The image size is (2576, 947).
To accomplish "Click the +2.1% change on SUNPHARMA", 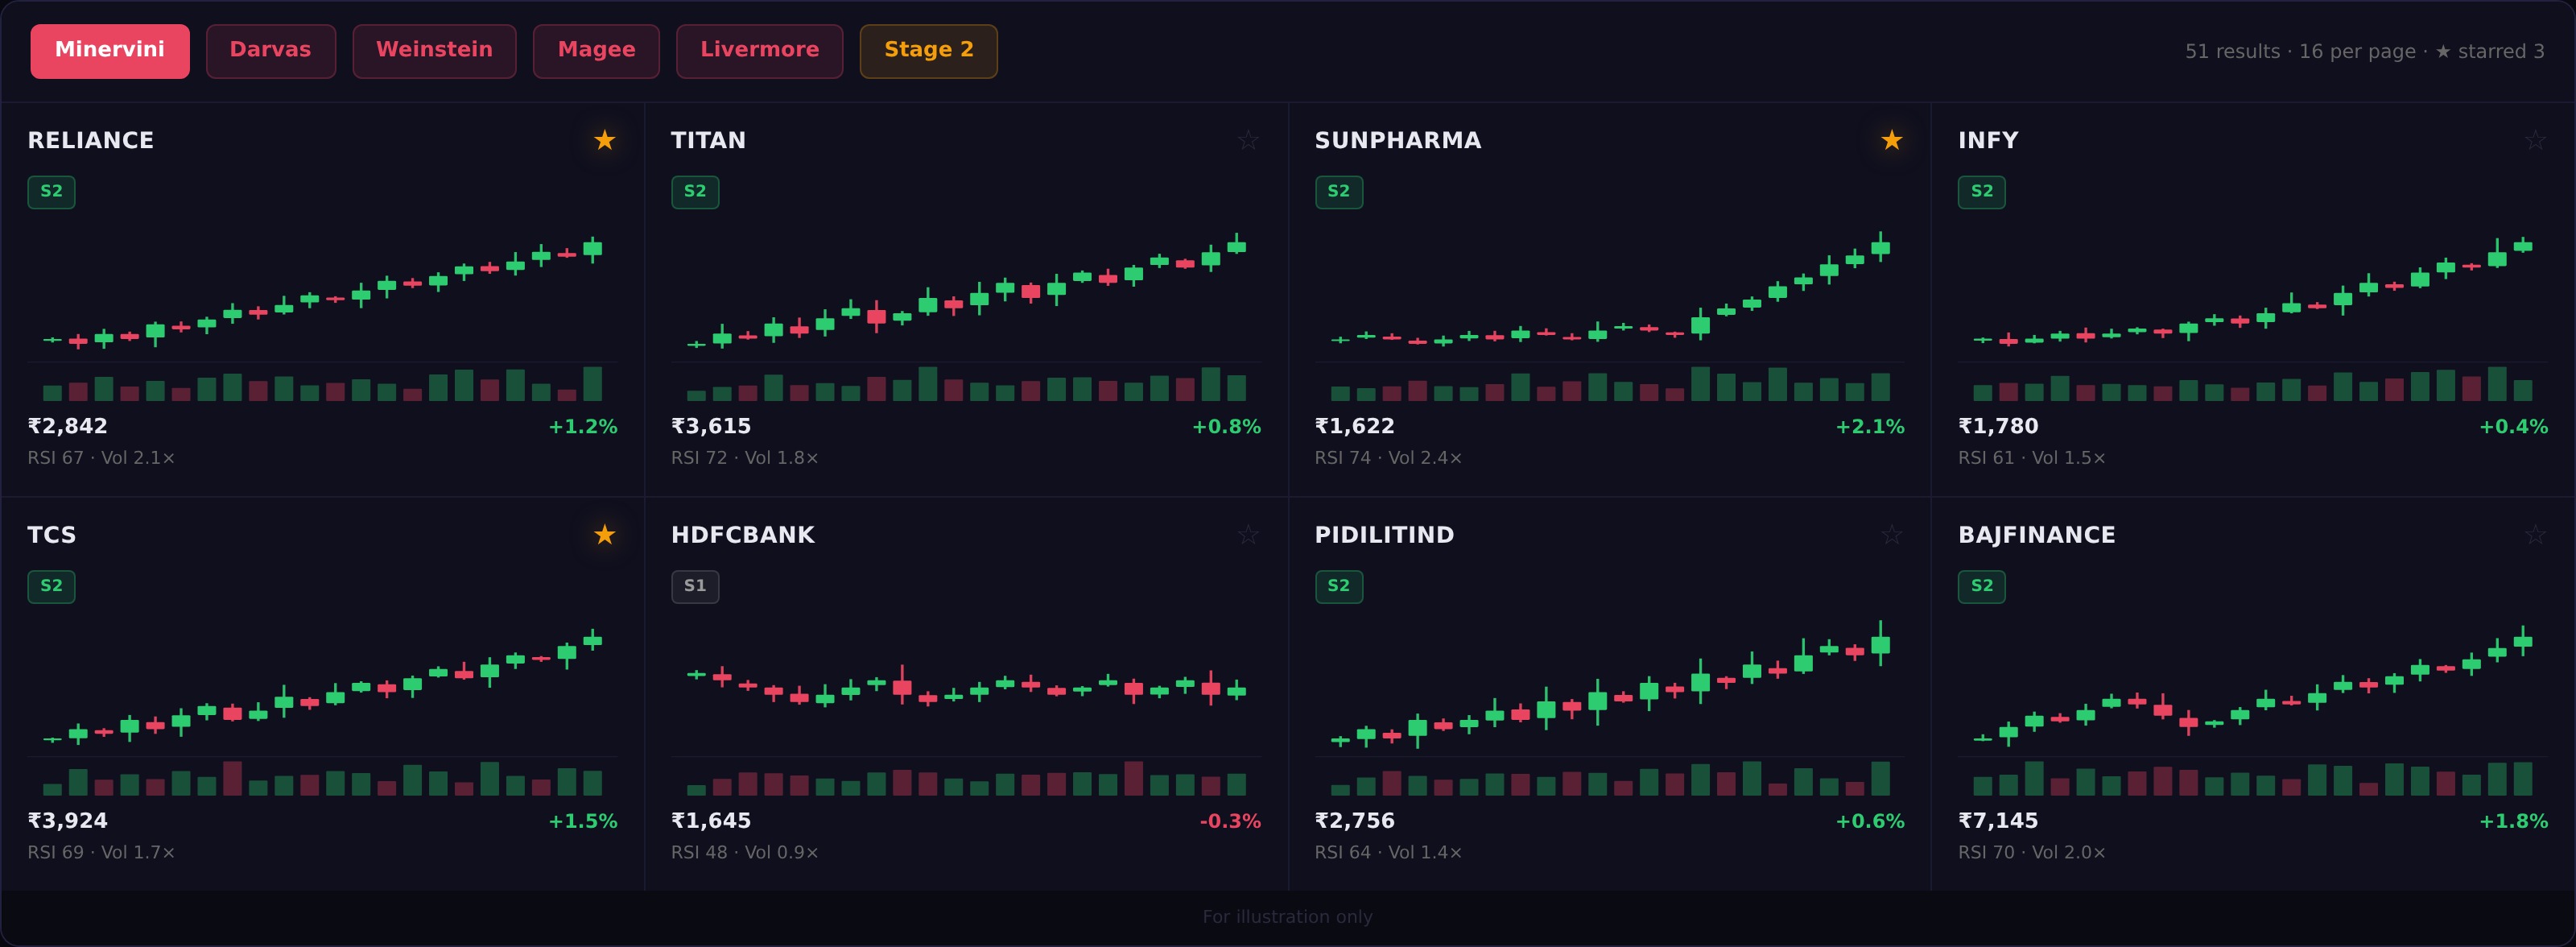I will 1870,427.
